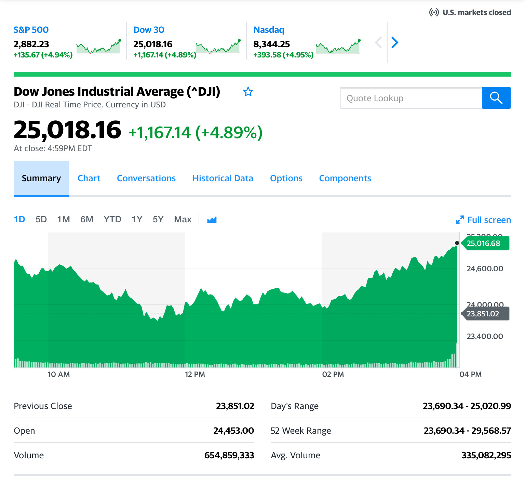Image resolution: width=525 pixels, height=485 pixels.
Task: Click the 23,851.02 previous close marker
Action: click(485, 314)
